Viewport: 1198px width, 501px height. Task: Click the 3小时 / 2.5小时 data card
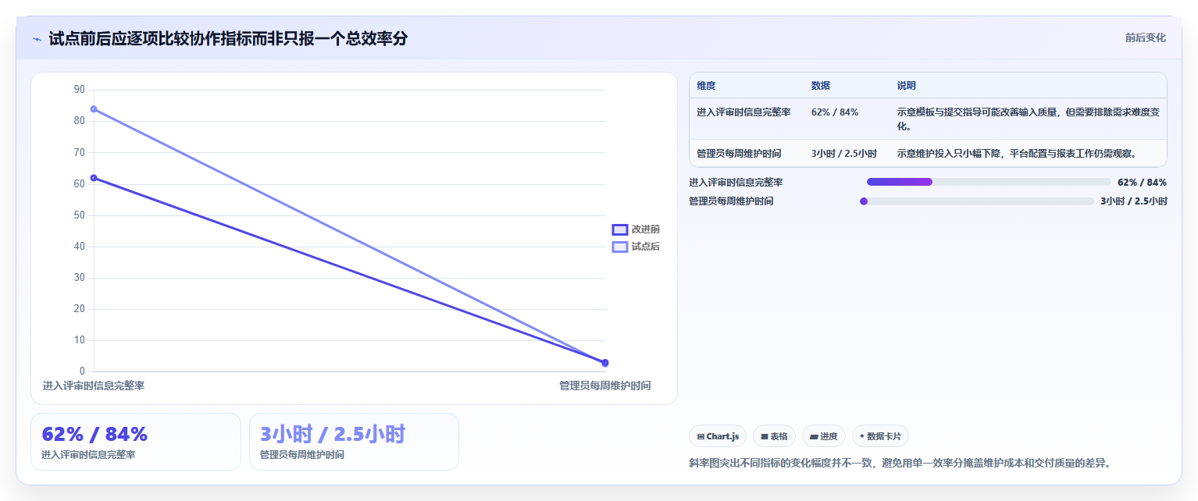coord(354,442)
